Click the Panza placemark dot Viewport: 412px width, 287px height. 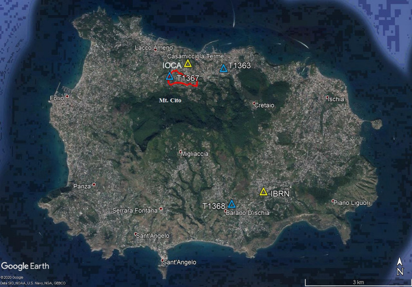tap(94, 185)
